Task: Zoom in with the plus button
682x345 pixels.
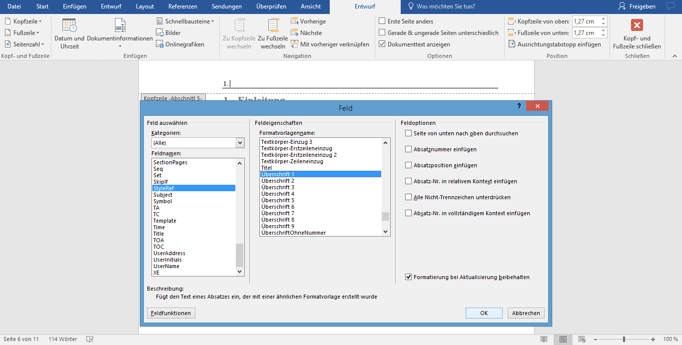Action: coord(653,339)
